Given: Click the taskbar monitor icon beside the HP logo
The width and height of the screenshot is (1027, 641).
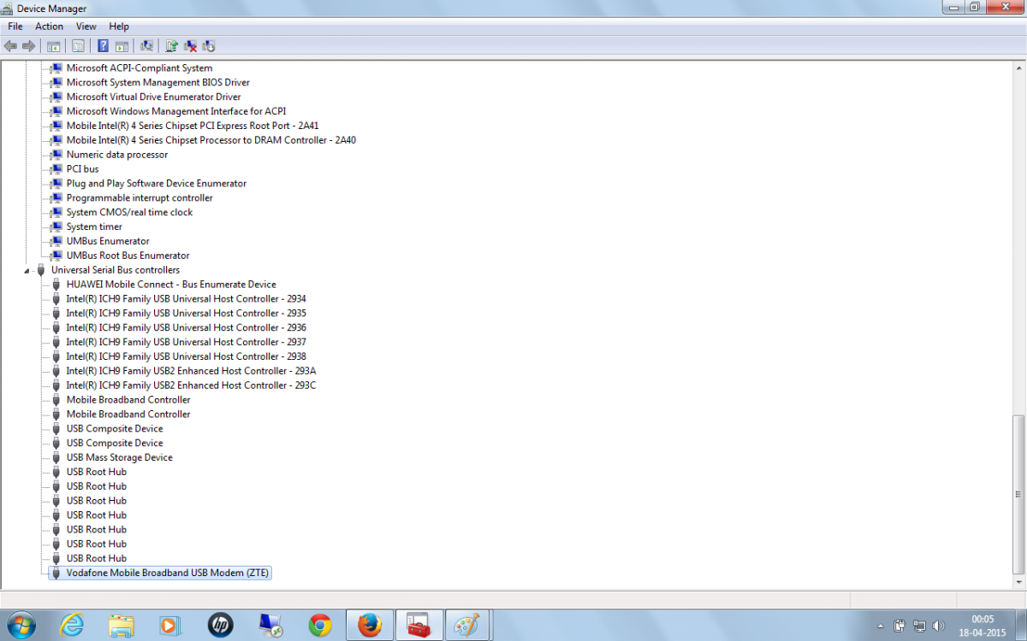Looking at the screenshot, I should [x=270, y=625].
